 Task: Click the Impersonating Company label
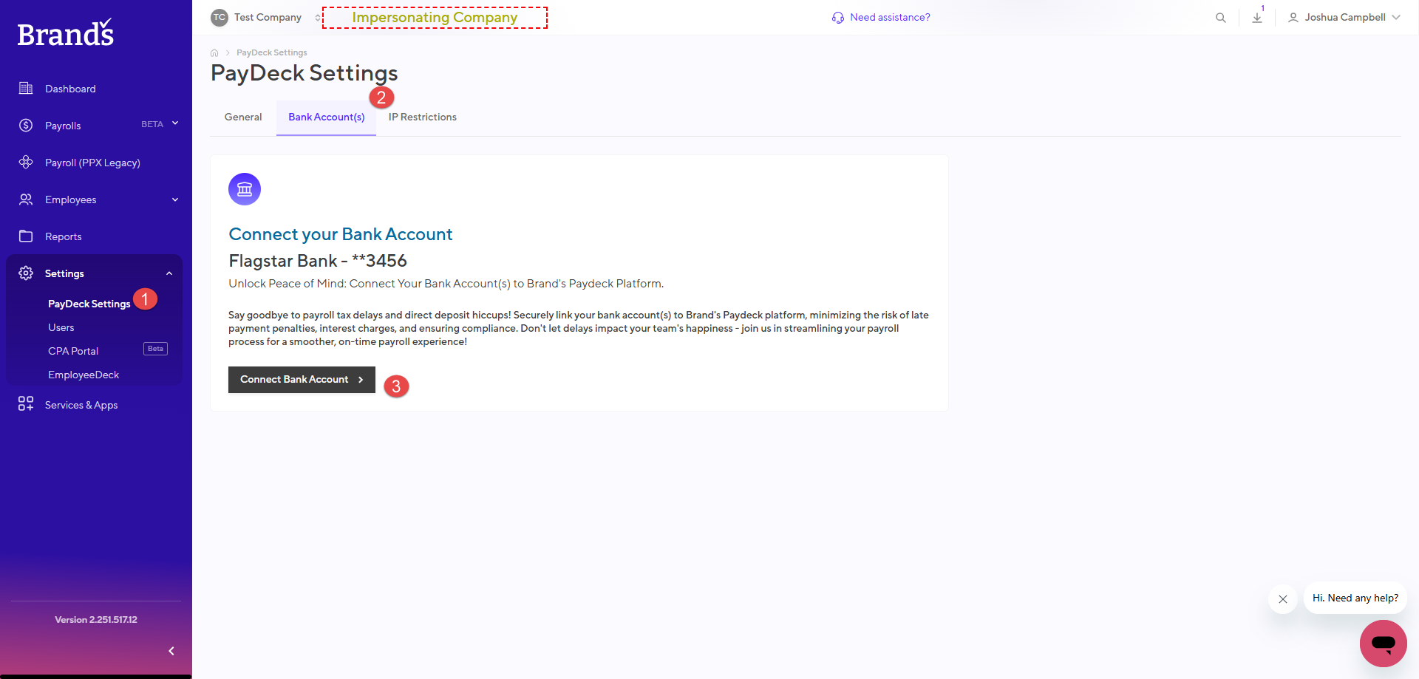pos(435,18)
